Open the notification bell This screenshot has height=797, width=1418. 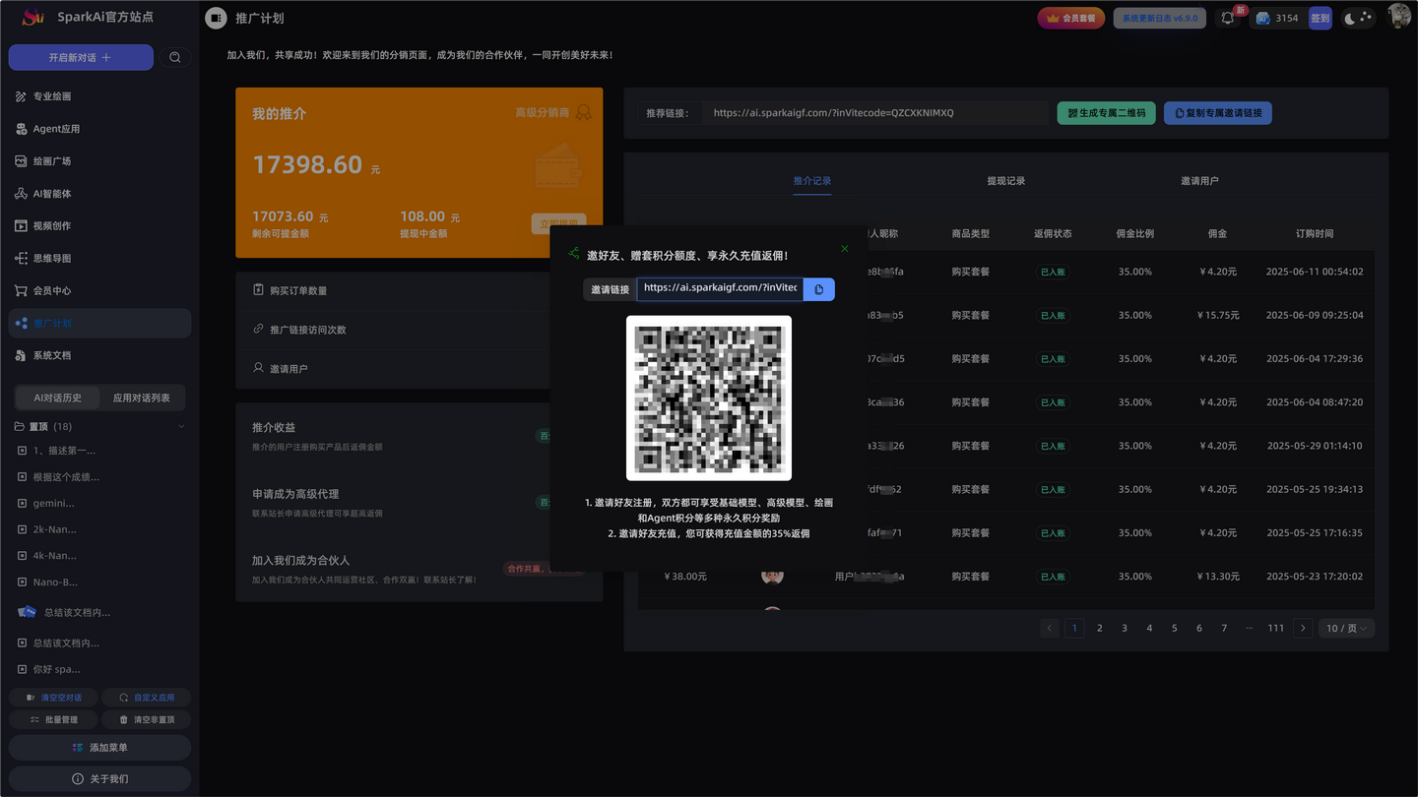point(1228,18)
